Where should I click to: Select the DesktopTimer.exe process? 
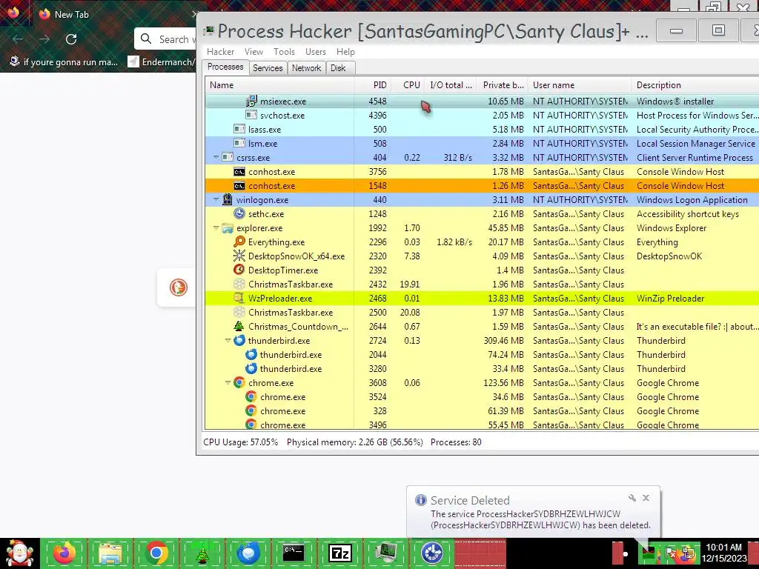pos(482,270)
